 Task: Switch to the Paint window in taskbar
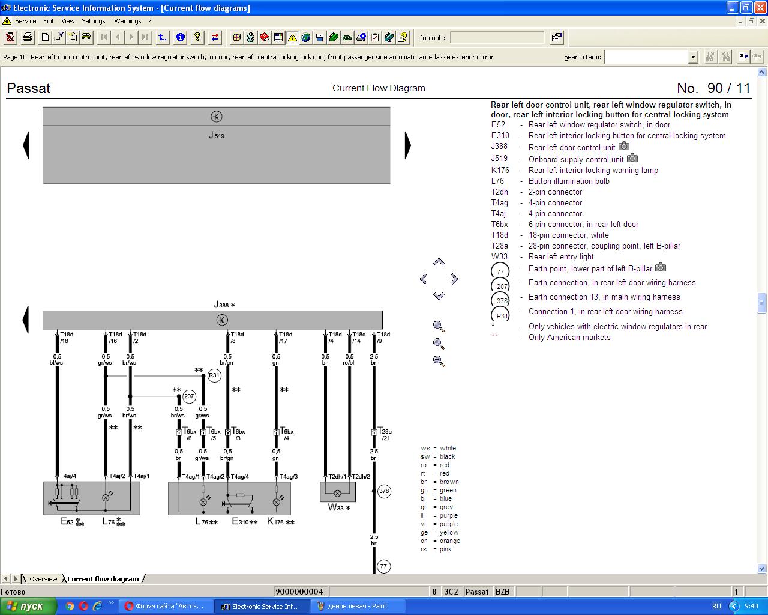click(x=358, y=606)
